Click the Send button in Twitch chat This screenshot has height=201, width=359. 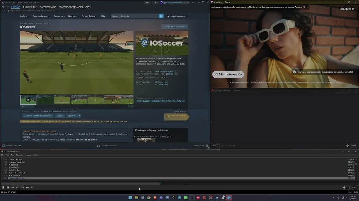click(x=353, y=146)
